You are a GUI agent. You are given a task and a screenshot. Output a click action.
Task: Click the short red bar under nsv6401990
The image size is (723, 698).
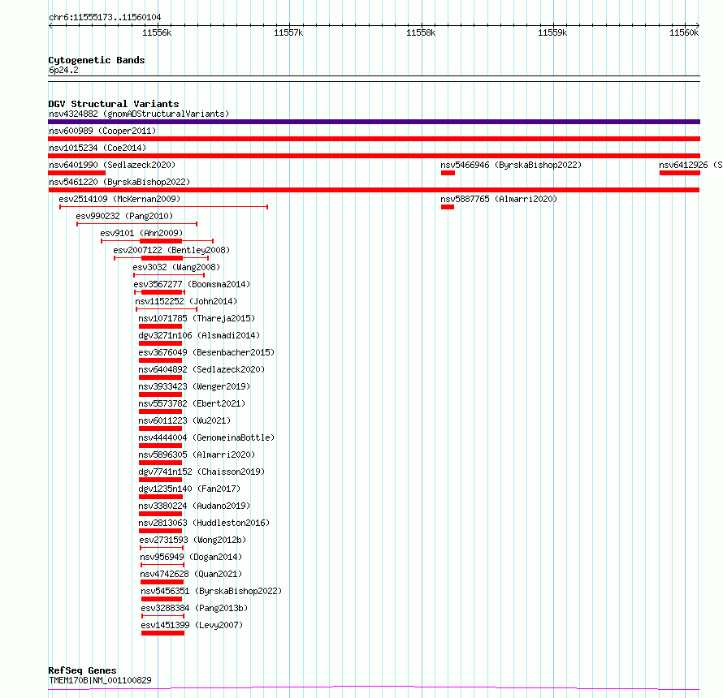coord(76,173)
